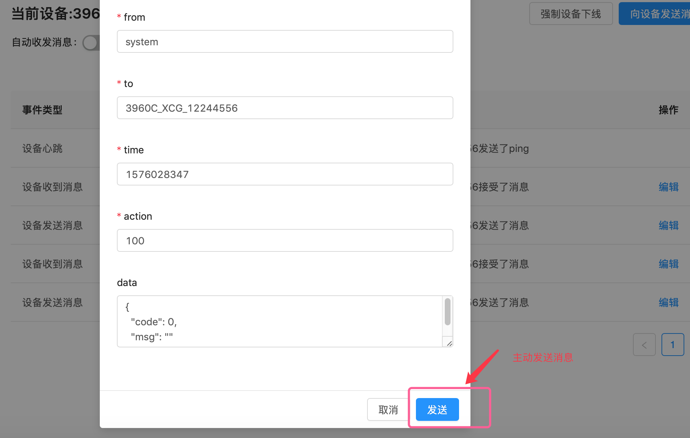Screen dimensions: 690x438
Task: Click the action input field showing 100
Action: pos(285,241)
